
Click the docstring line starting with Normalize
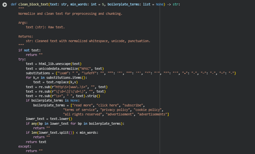70,14
